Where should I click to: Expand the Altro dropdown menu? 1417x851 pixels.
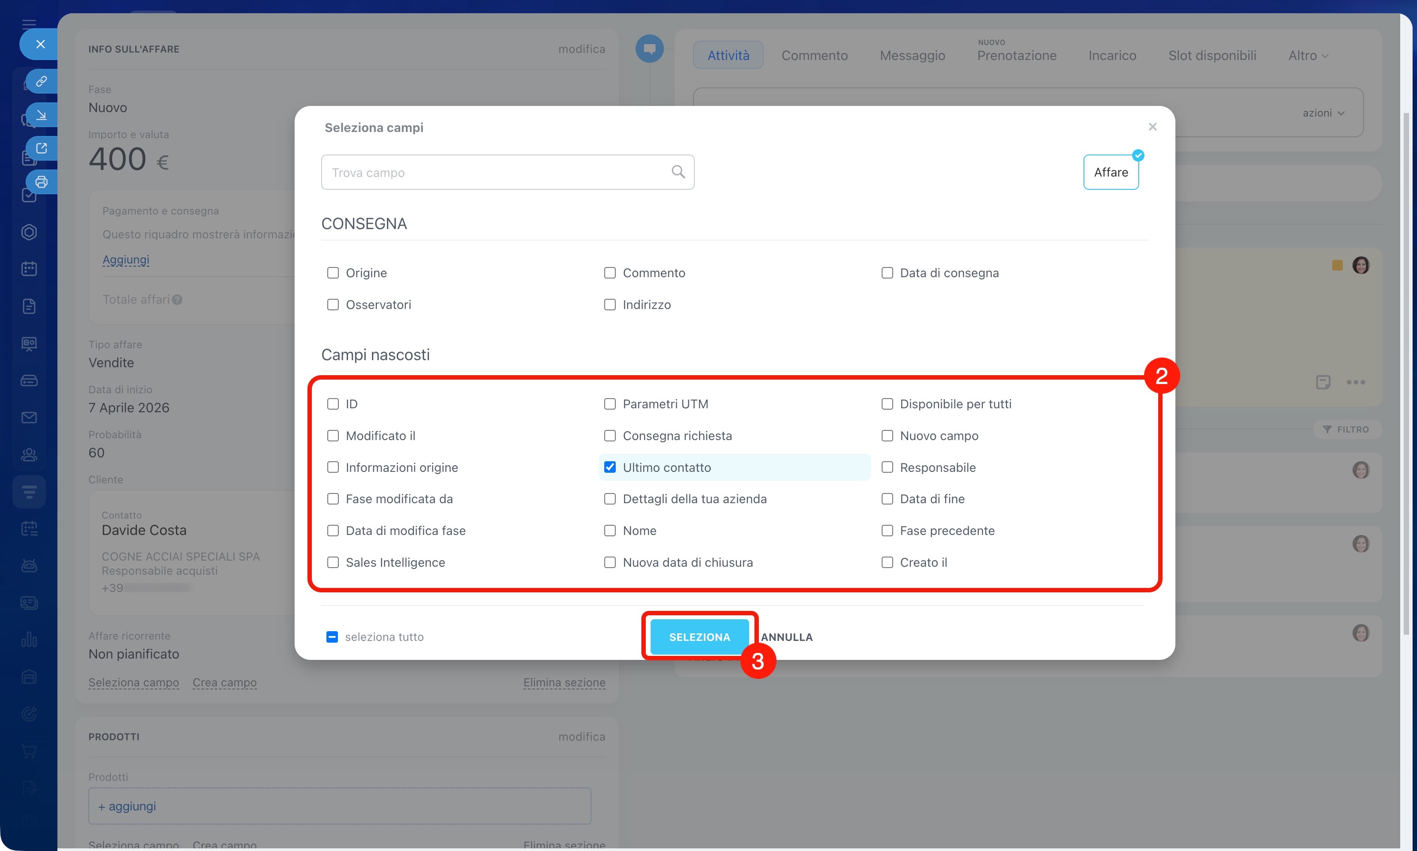pos(1308,56)
